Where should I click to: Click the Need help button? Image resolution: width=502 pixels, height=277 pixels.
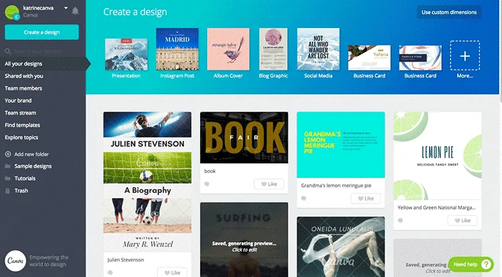[471, 264]
